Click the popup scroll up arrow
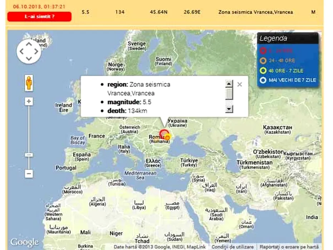This screenshot has width=333, height=250. pos(229,84)
